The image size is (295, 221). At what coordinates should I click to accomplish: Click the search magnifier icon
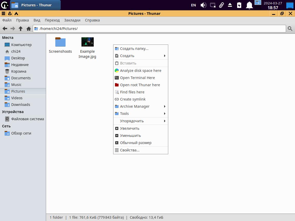[290, 29]
